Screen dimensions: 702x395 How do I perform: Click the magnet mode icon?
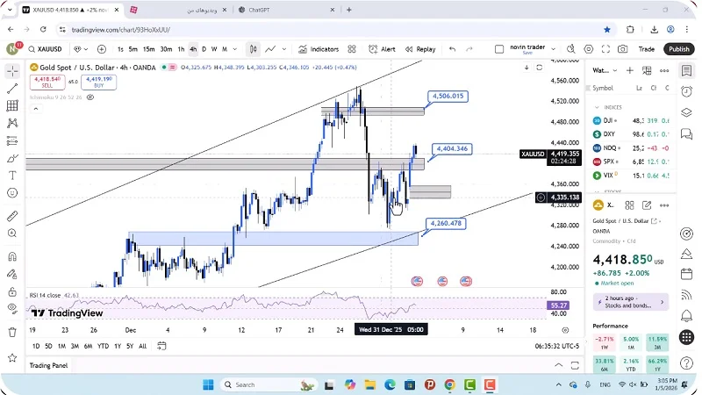12,257
